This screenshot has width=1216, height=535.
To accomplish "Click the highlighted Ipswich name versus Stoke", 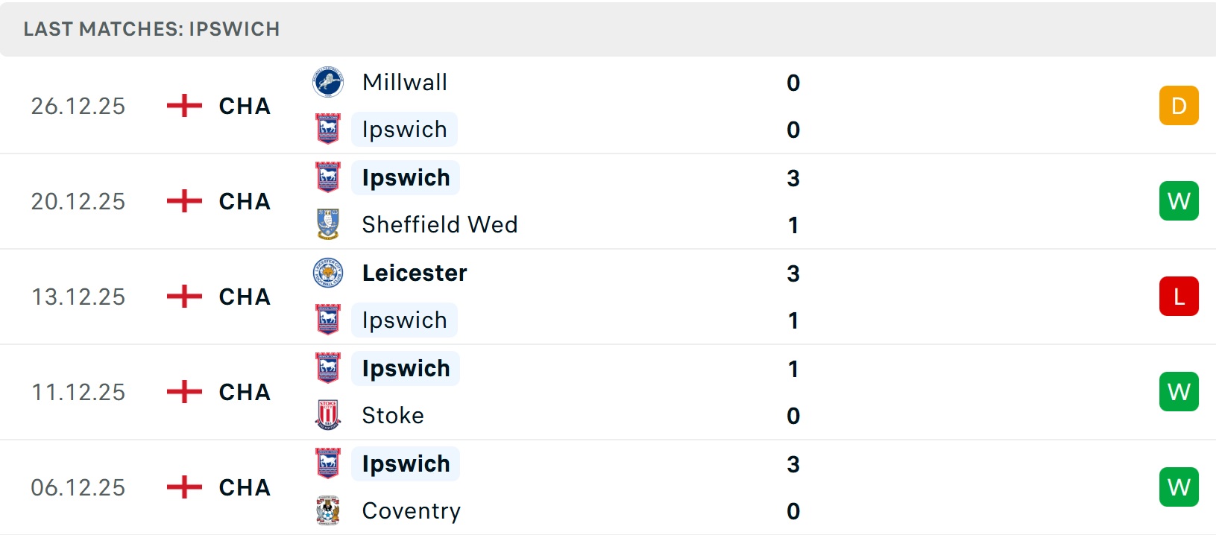I will coord(406,368).
